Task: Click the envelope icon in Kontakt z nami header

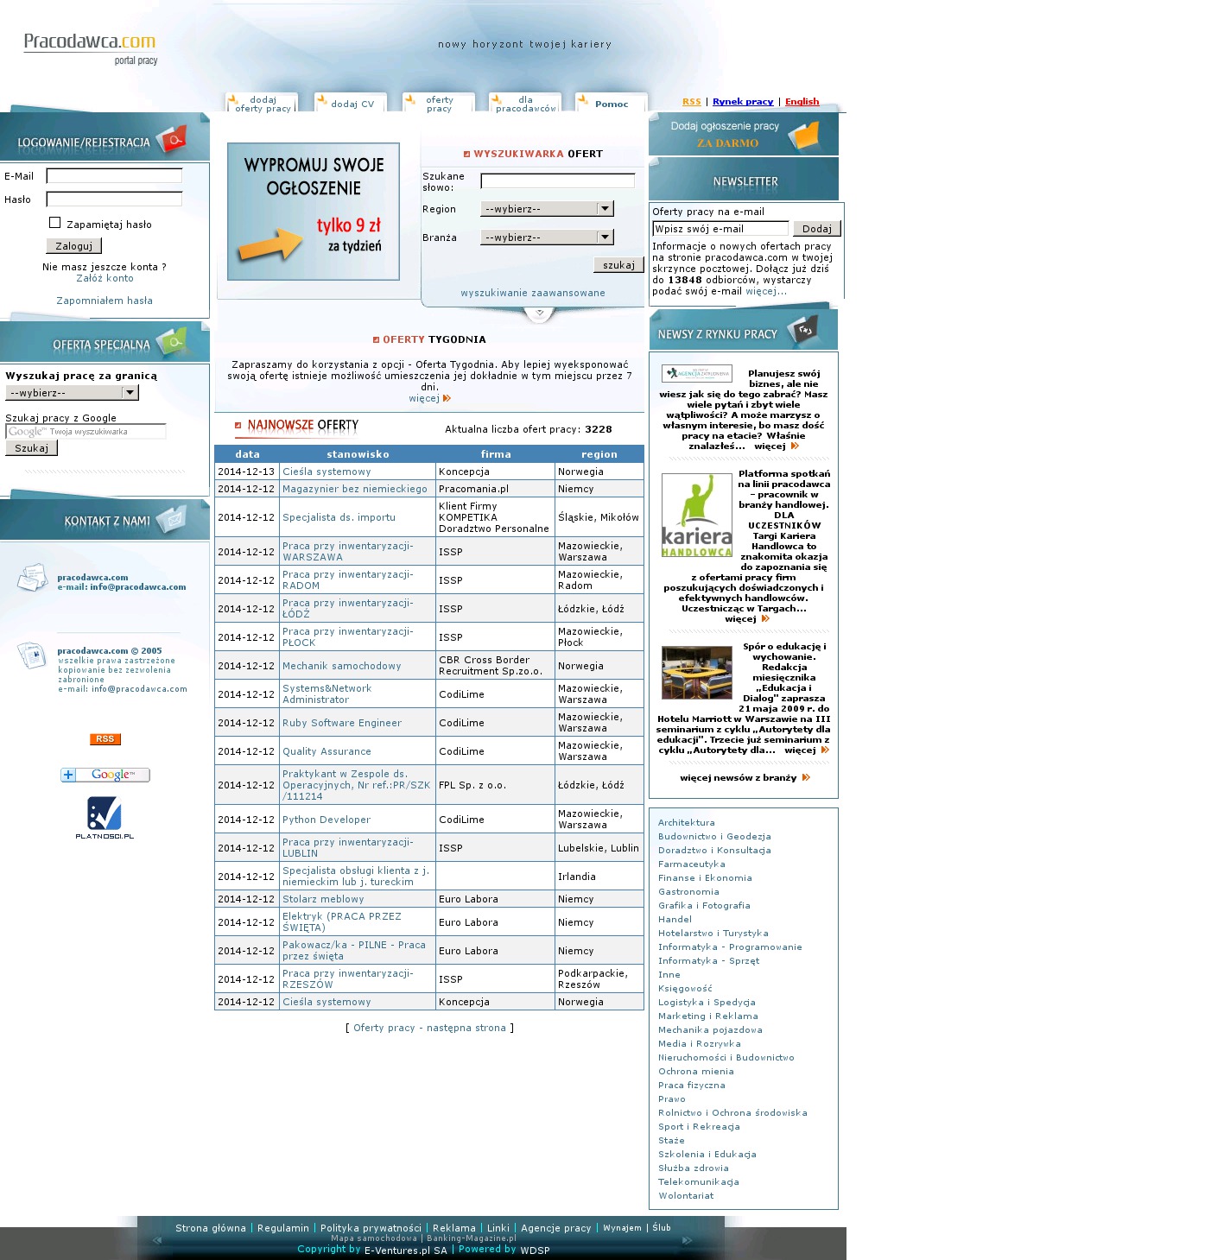Action: 173,520
